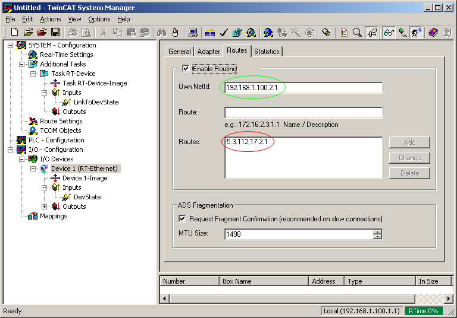This screenshot has width=457, height=318.
Task: Click the eyeglasses Show Online Data icon
Action: (389, 32)
